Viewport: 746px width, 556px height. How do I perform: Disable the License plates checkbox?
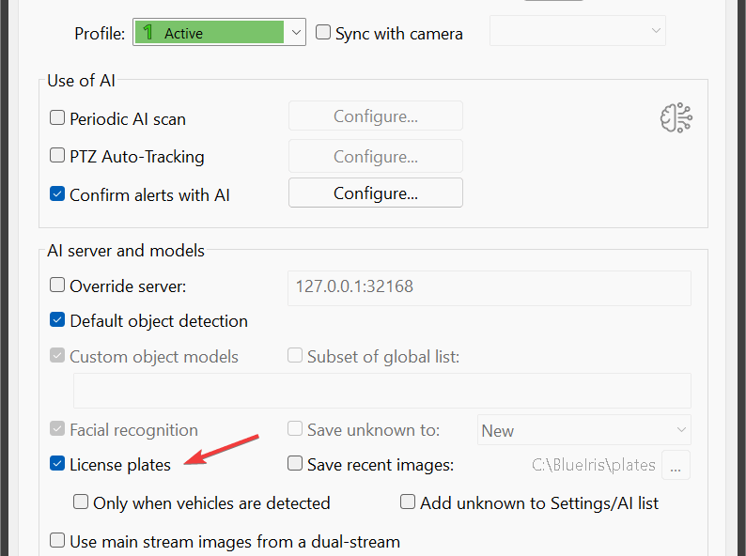click(57, 464)
